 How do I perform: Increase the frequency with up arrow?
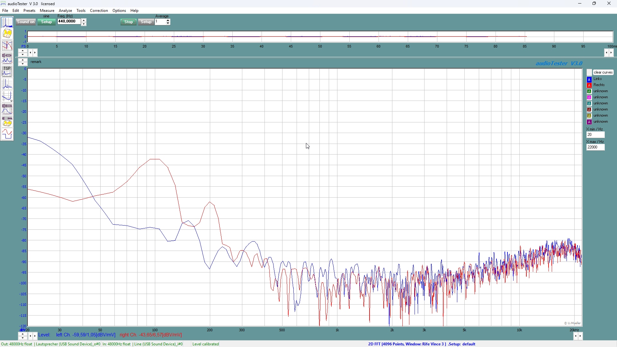pyautogui.click(x=84, y=20)
